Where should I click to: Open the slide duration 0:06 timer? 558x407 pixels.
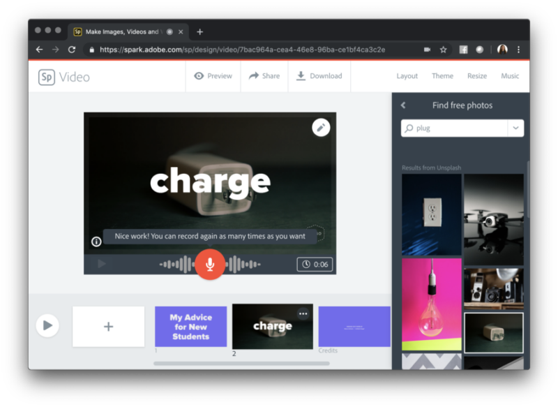tap(315, 265)
